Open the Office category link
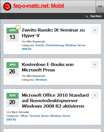 24,116
